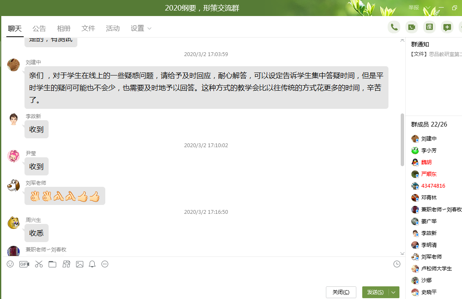Open more options in input toolbar

105,264
